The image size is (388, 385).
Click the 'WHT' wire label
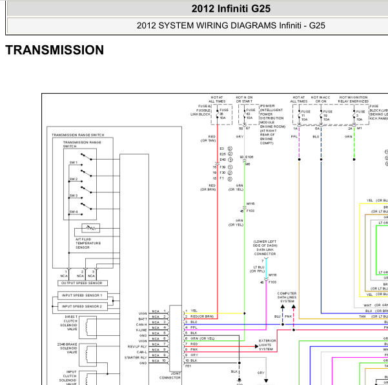[x=367, y=306]
